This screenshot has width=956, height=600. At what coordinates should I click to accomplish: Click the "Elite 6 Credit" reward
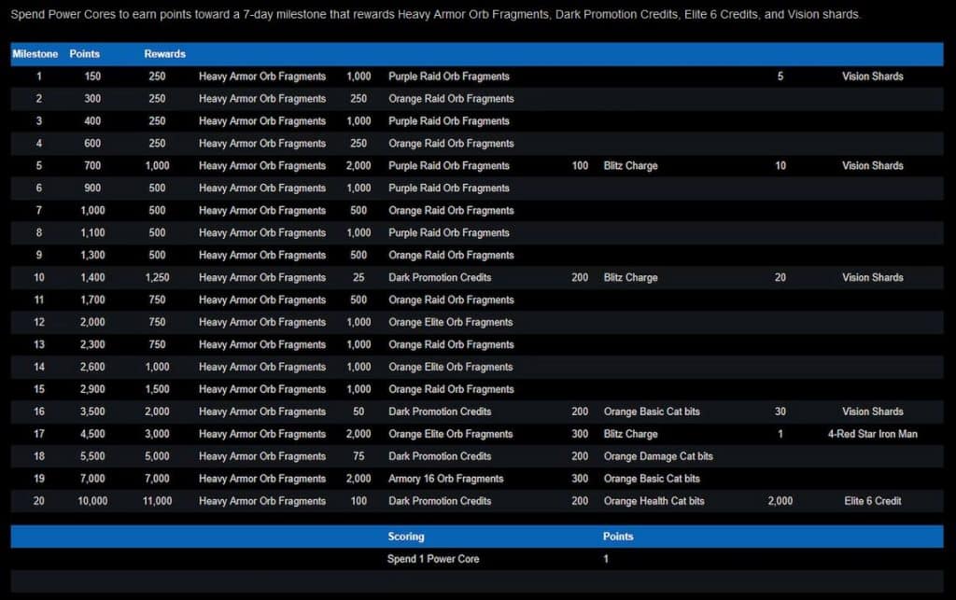[x=873, y=501]
